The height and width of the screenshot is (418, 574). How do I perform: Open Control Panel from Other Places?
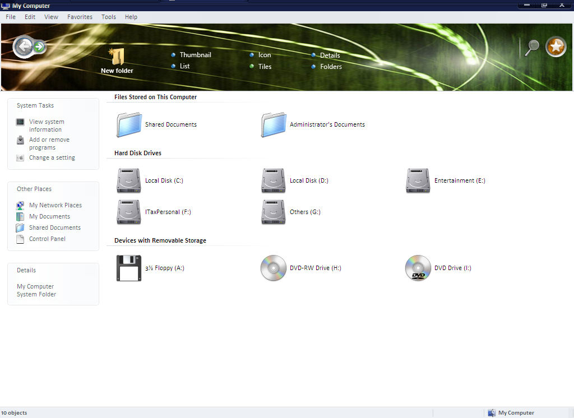point(47,239)
